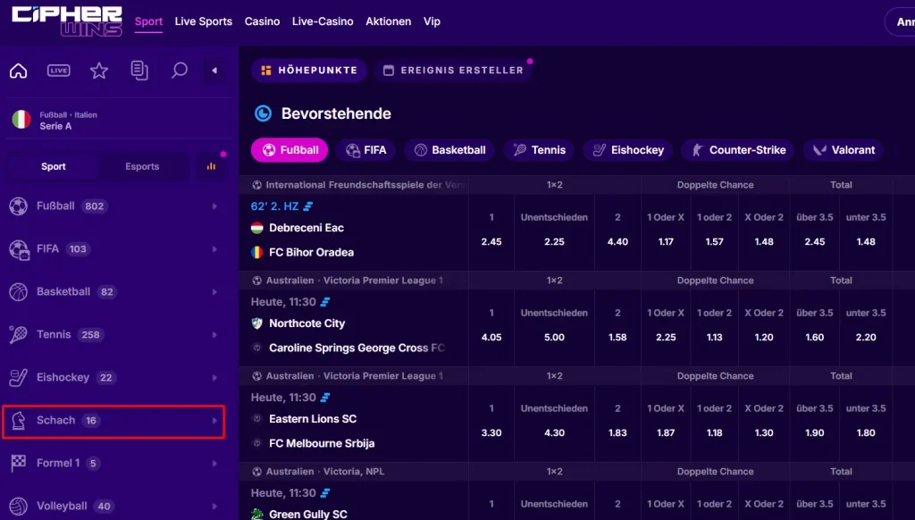Expand the Basketball 82 category arrow
Image resolution: width=915 pixels, height=520 pixels.
pos(214,292)
